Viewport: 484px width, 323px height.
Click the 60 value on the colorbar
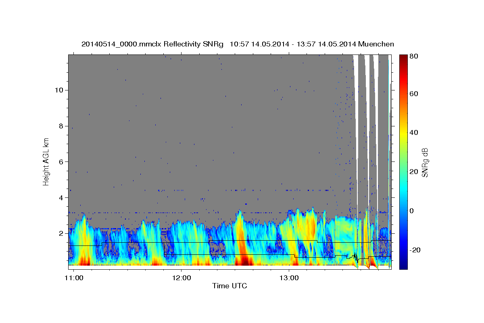[413, 94]
